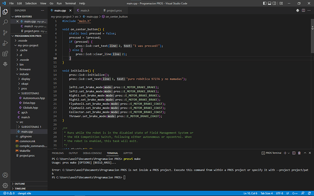Open editor more actions menu
Image resolution: width=314 pixels, height=196 pixels.
tap(309, 10)
